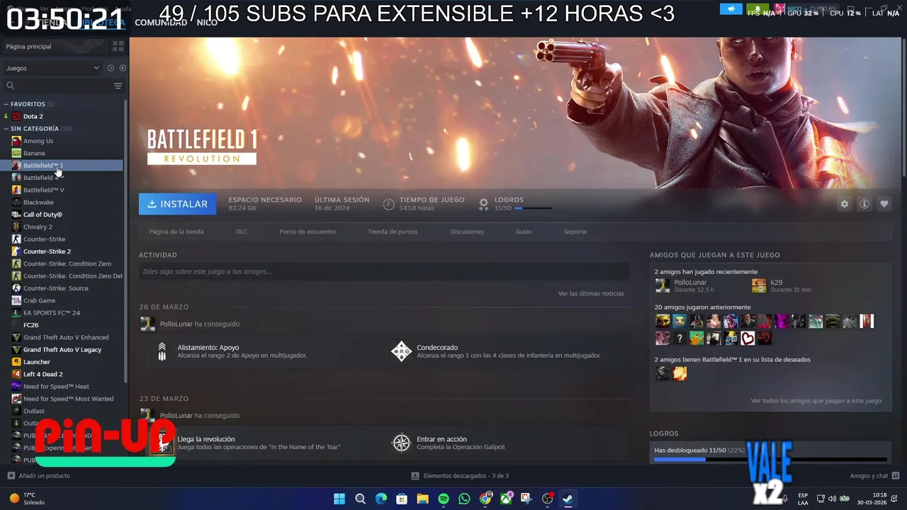Open the Guías tab

click(524, 232)
